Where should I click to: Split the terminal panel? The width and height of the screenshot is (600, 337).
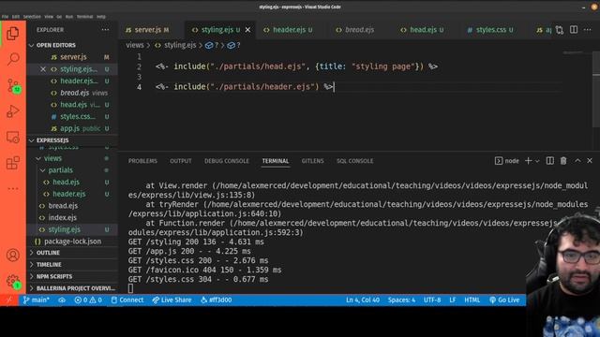pos(550,161)
